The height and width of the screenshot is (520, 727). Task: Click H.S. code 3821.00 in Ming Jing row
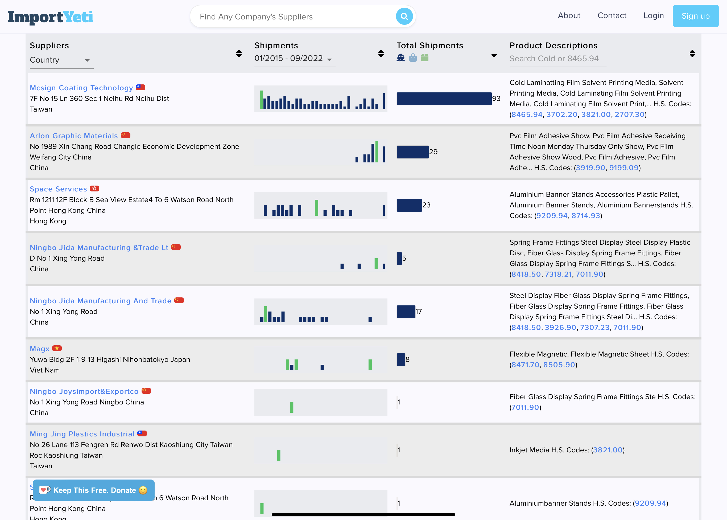[x=608, y=450]
